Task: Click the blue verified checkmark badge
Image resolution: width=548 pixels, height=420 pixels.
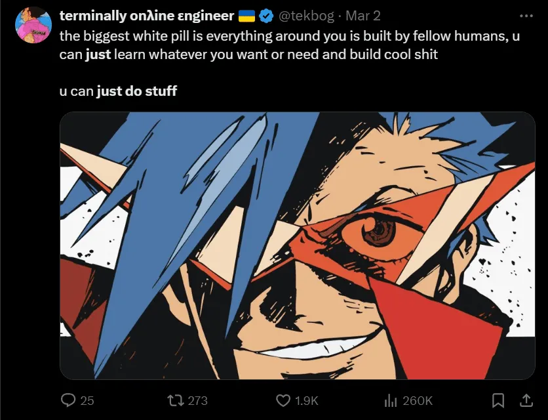Action: click(265, 14)
